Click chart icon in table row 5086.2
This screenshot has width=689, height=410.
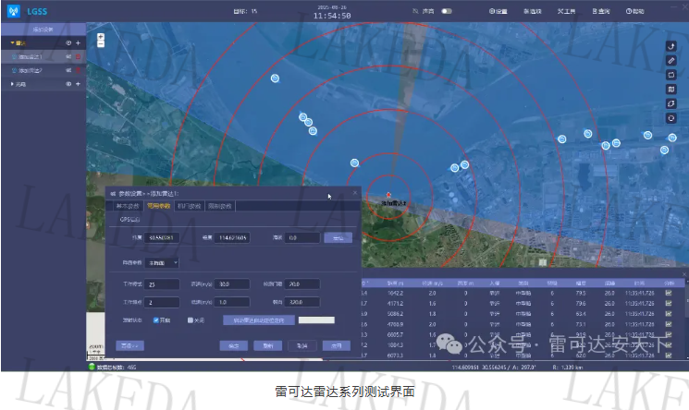tap(669, 314)
